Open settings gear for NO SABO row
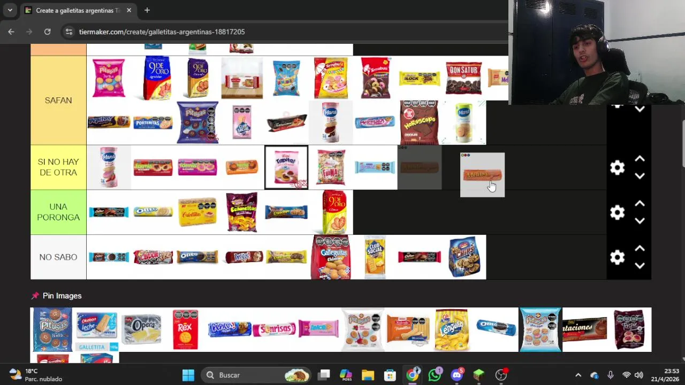Viewport: 685px width, 385px height. point(617,257)
